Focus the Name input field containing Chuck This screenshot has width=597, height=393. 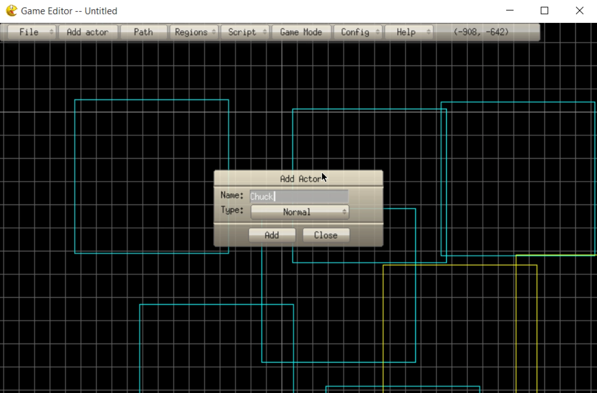(299, 196)
